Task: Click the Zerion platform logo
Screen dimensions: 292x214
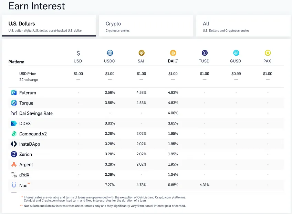Action: (14, 154)
